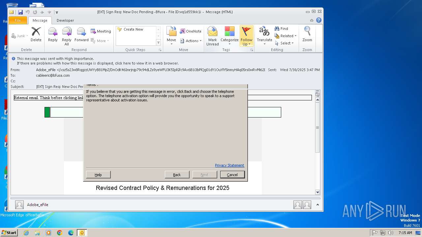Open the Quick Steps dialog launcher
The width and height of the screenshot is (422, 237).
160,50
